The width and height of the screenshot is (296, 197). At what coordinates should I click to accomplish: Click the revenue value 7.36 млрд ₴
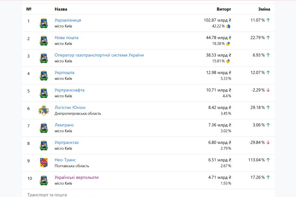coord(220,125)
